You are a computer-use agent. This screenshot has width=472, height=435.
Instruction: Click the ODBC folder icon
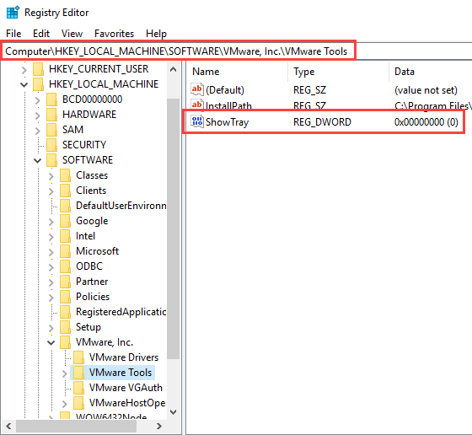coord(66,266)
